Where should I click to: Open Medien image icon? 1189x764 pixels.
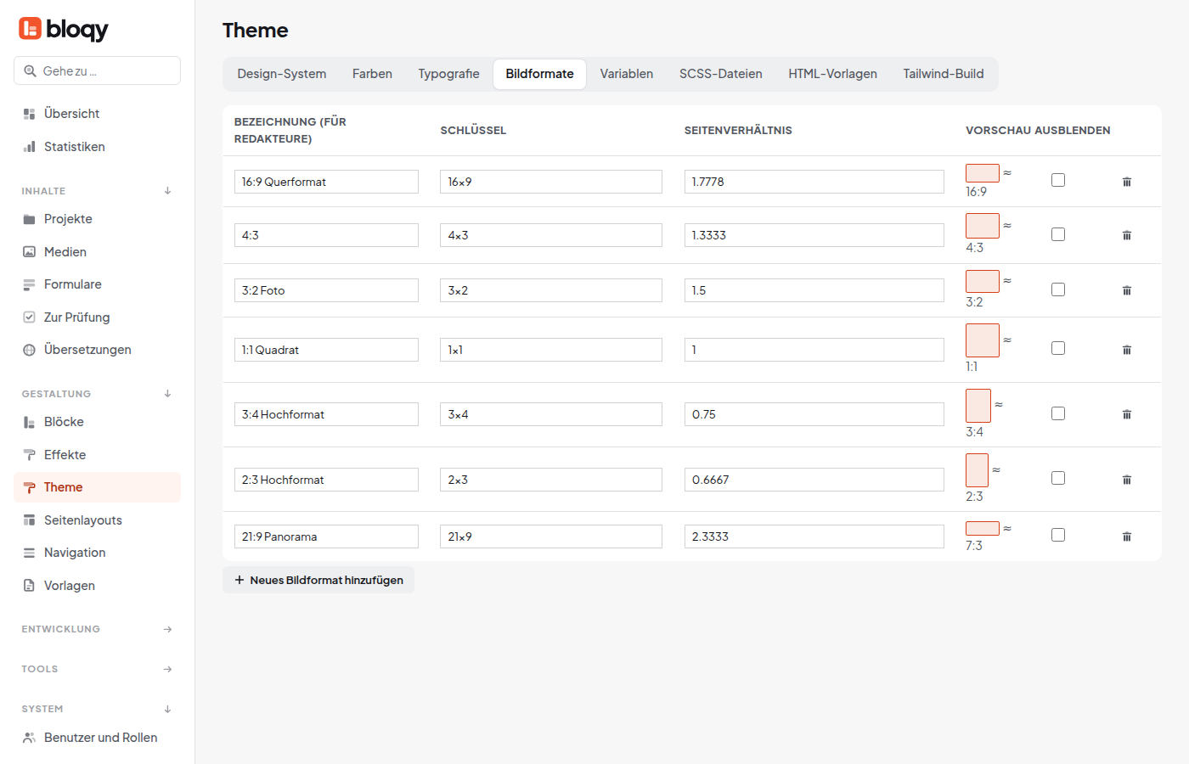tap(29, 252)
